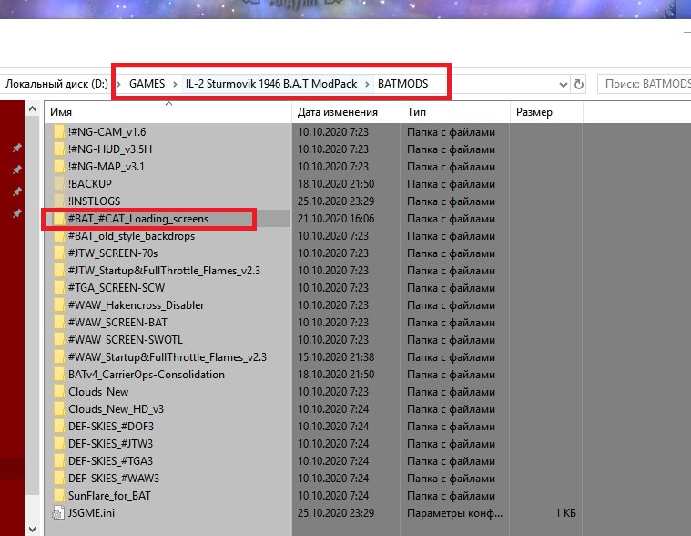Click date 21.10.2020 16:06 cell
This screenshot has width=691, height=536.
[x=336, y=219]
